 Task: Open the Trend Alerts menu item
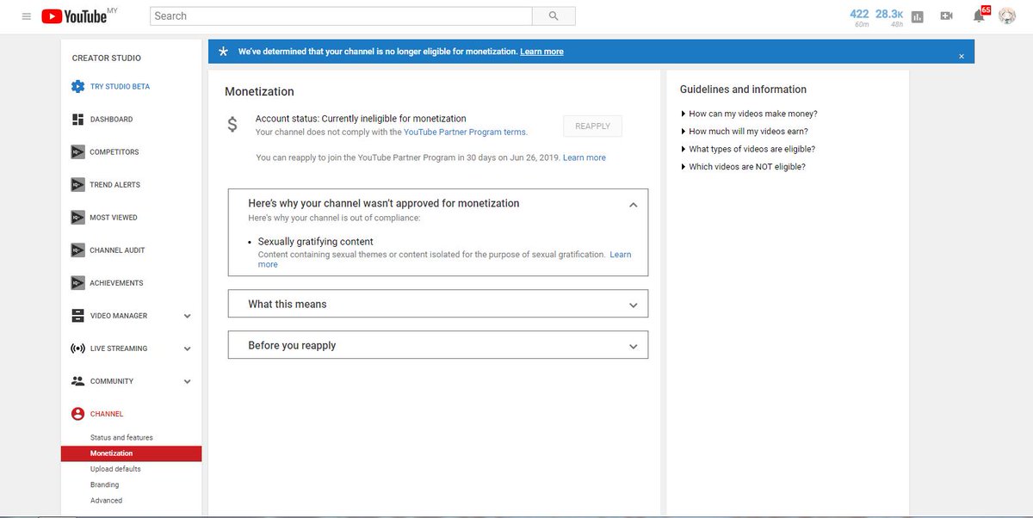[114, 185]
